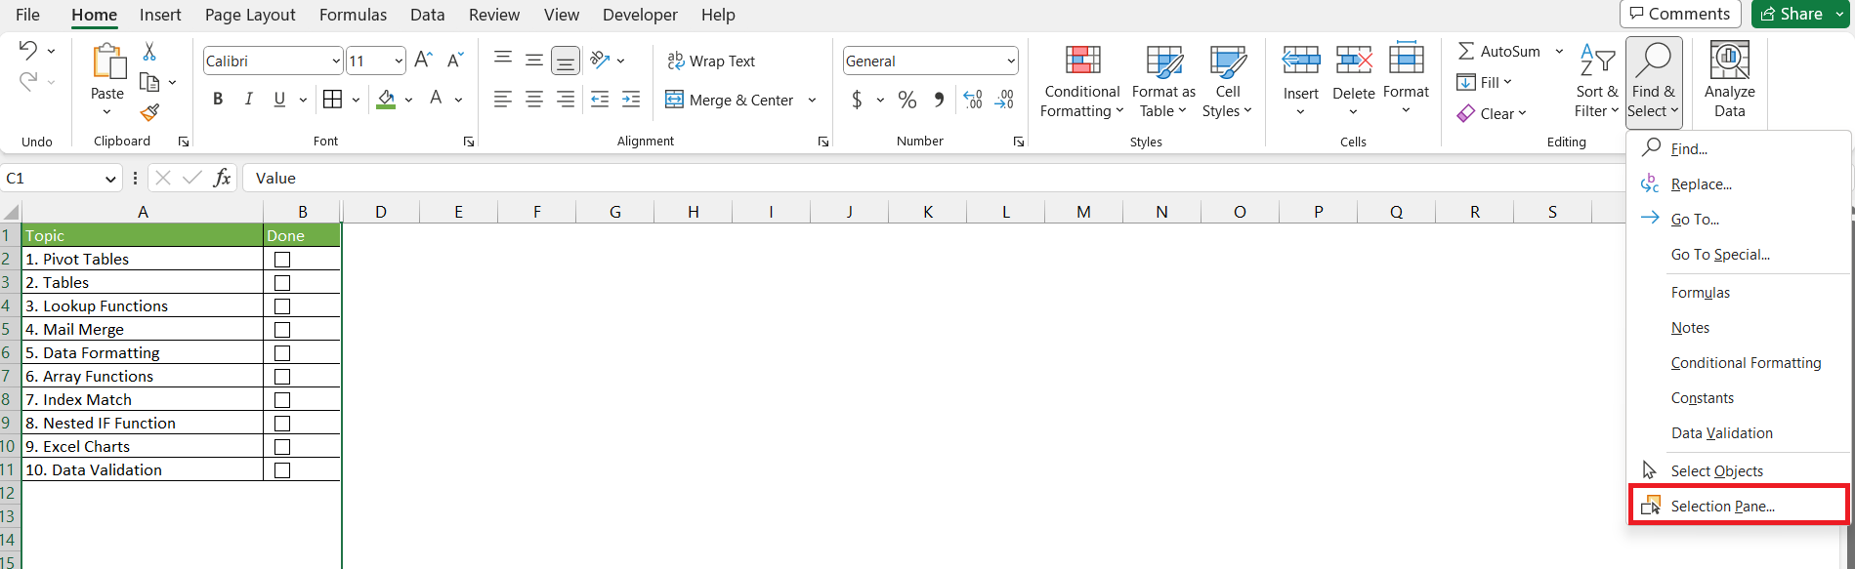
Task: Click the Middle Align icon
Action: tap(534, 61)
